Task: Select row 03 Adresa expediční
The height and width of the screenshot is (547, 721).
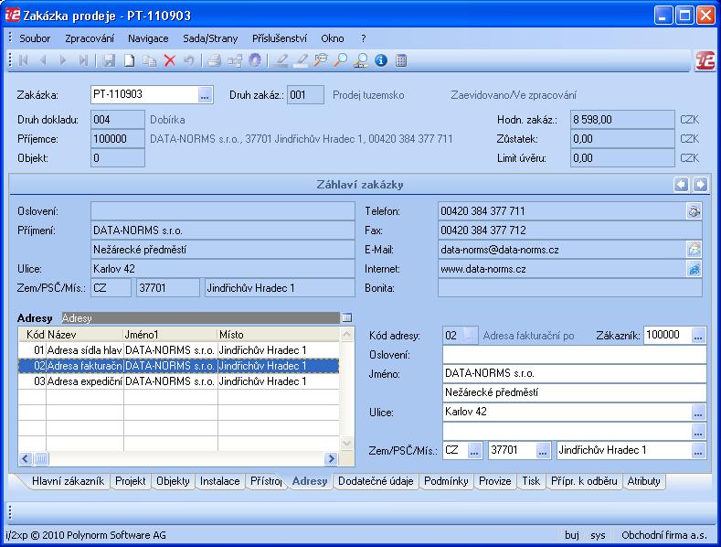Action: 179,381
